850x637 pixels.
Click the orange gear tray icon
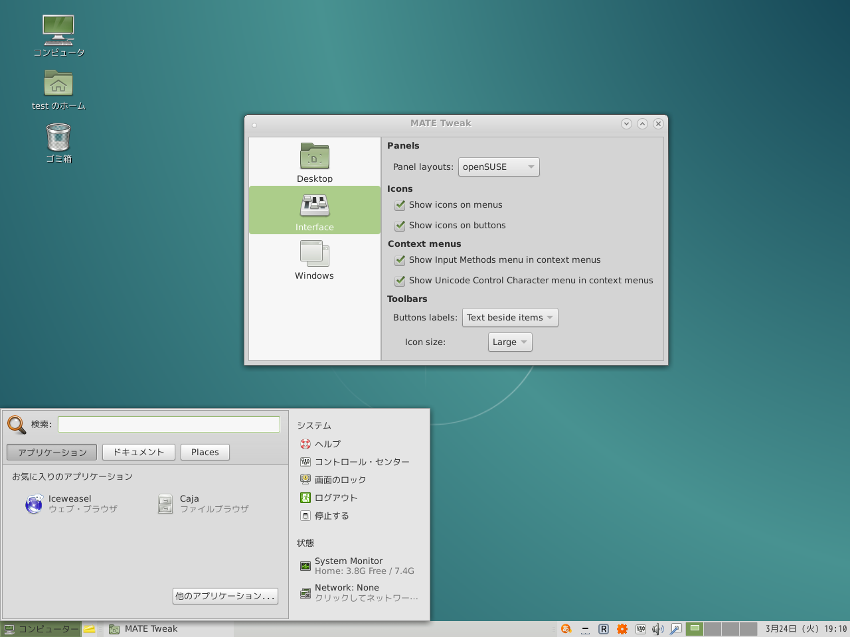tap(622, 629)
